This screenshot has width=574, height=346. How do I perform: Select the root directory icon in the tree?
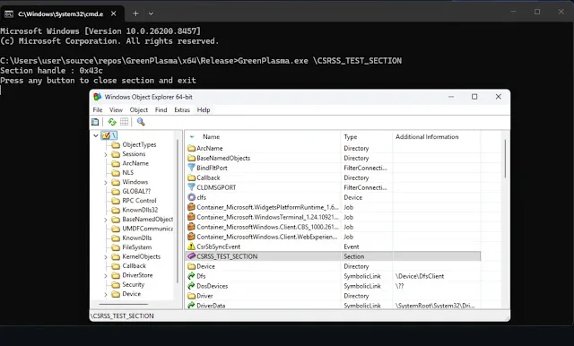click(x=106, y=135)
